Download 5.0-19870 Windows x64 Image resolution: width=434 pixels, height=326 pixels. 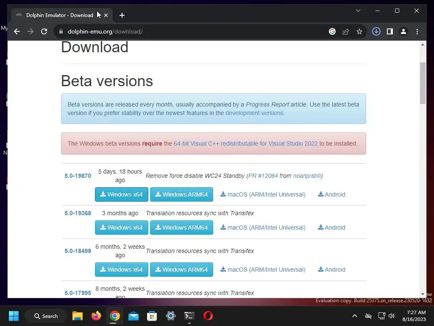tap(122, 194)
